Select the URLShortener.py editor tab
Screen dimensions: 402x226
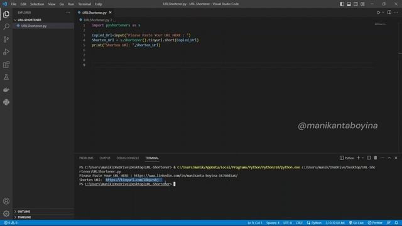[x=94, y=13]
